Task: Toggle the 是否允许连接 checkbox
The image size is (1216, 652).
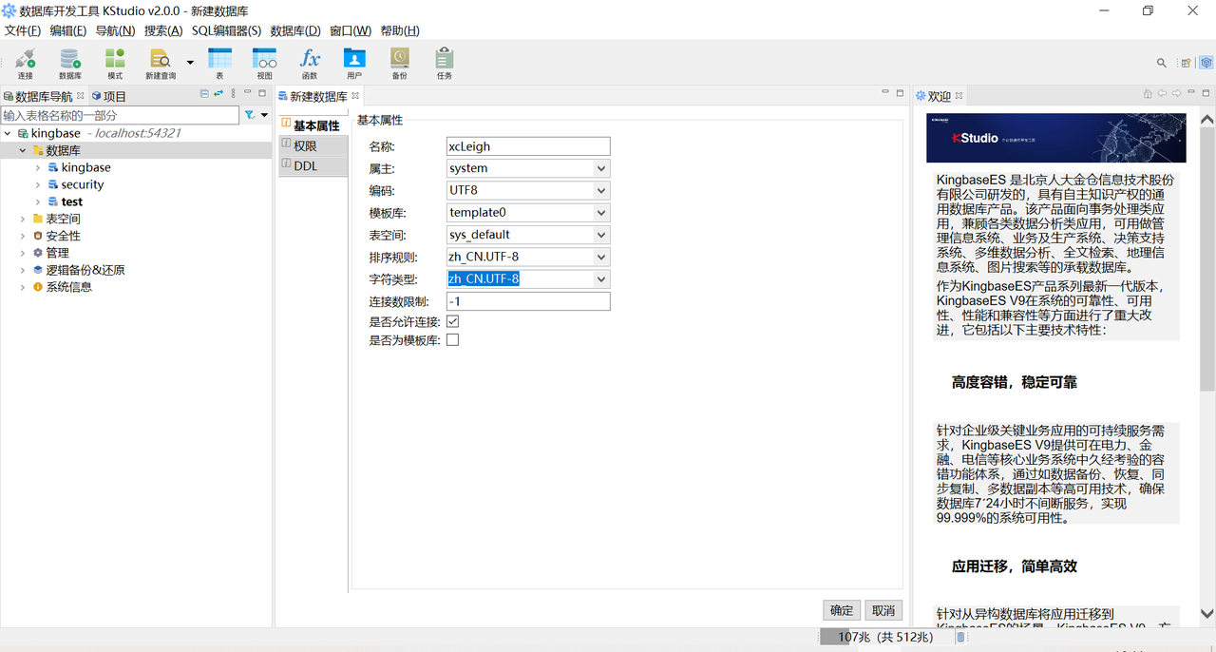Action: [452, 322]
